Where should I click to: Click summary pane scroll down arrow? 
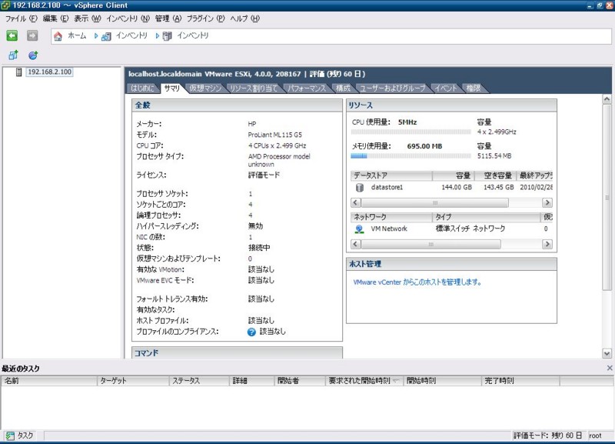[x=607, y=354]
